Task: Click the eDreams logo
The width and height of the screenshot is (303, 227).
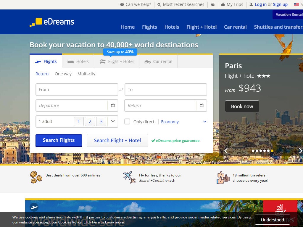Action: tap(52, 22)
